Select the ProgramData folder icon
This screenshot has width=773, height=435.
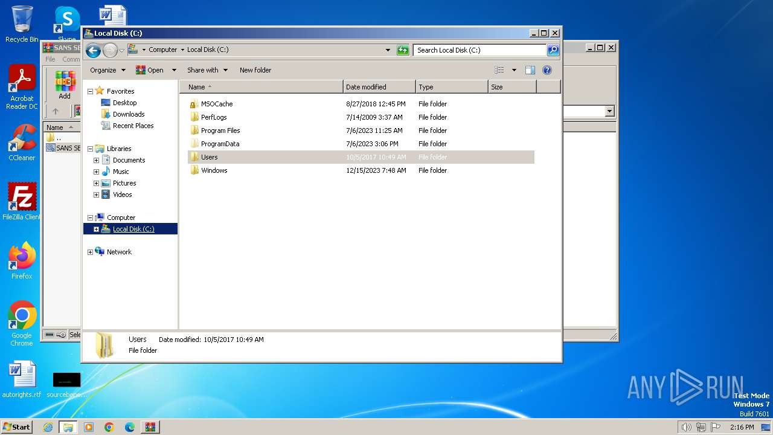[x=194, y=144]
